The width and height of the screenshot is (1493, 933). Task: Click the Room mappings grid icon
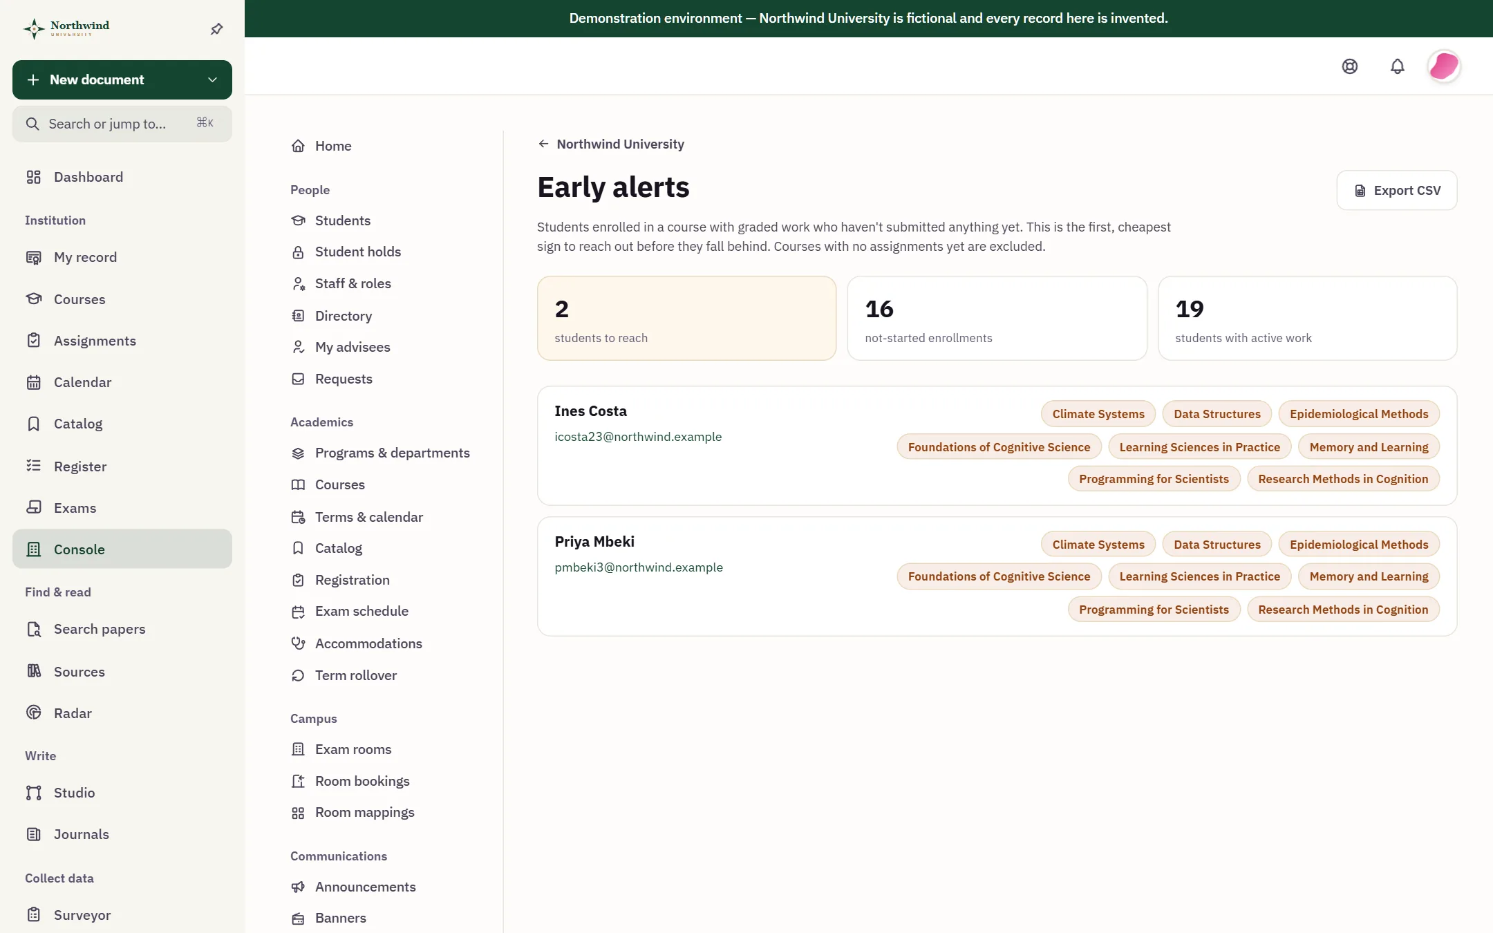tap(298, 813)
